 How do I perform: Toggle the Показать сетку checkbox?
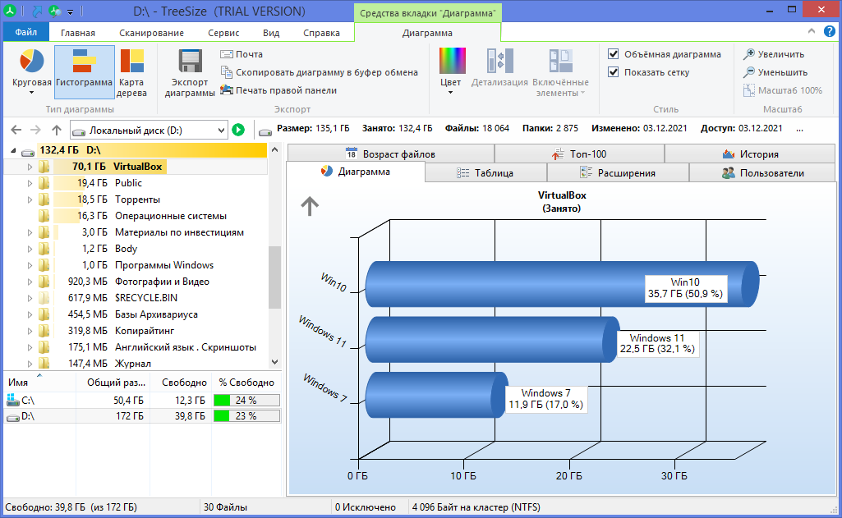click(614, 72)
